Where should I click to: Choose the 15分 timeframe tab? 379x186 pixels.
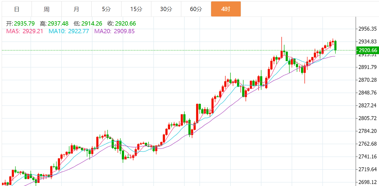pyautogui.click(x=136, y=9)
